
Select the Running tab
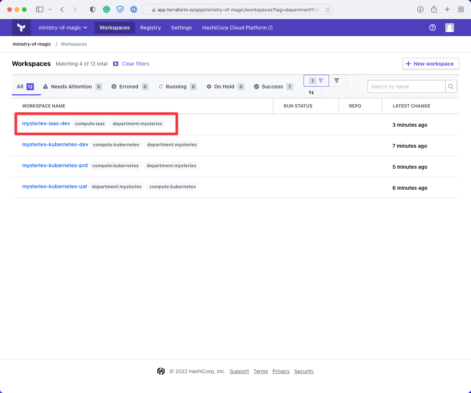point(177,87)
